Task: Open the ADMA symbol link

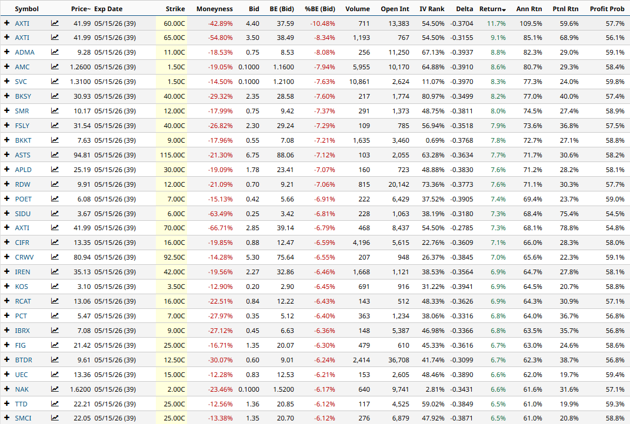Action: 25,52
